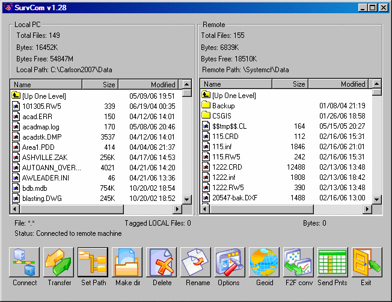Image resolution: width=392 pixels, height=302 pixels.
Task: Select the AUTOANN_OVER... file name
Action: pos(52,168)
